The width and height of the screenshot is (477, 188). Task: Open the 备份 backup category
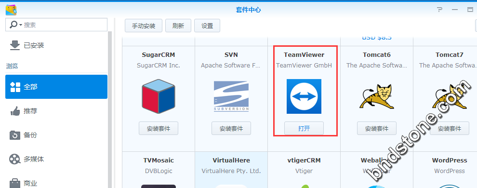[56, 135]
